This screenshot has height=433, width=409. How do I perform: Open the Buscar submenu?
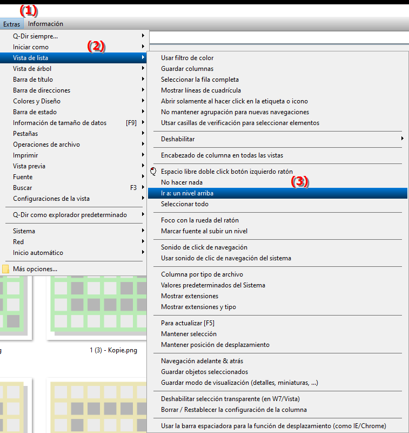pos(74,188)
